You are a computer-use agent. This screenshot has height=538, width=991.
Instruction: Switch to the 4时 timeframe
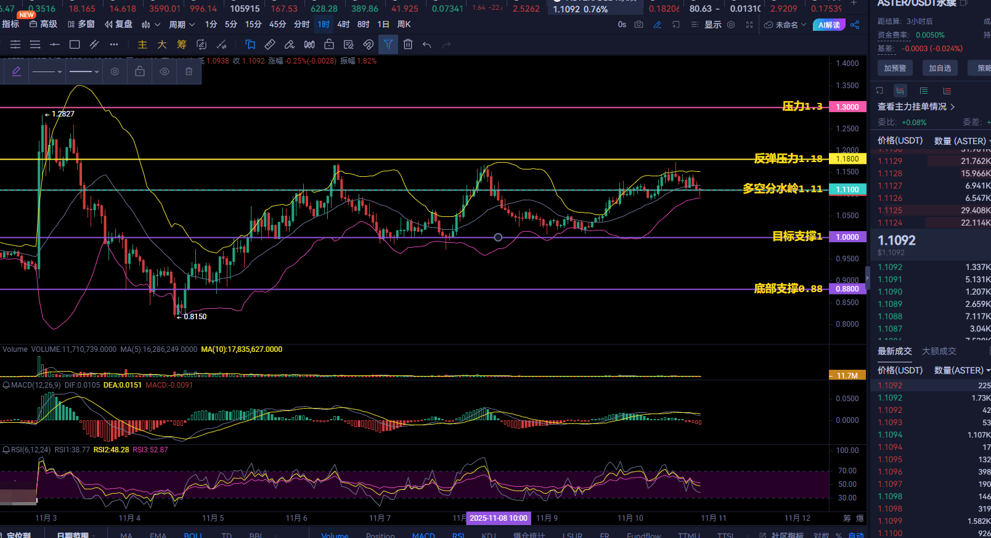pos(343,25)
